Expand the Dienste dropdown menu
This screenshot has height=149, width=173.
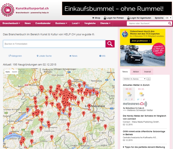tap(105, 23)
